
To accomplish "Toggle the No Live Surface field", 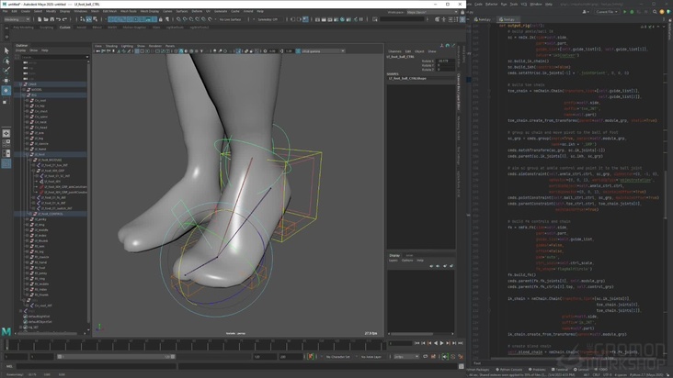I will click(x=232, y=19).
